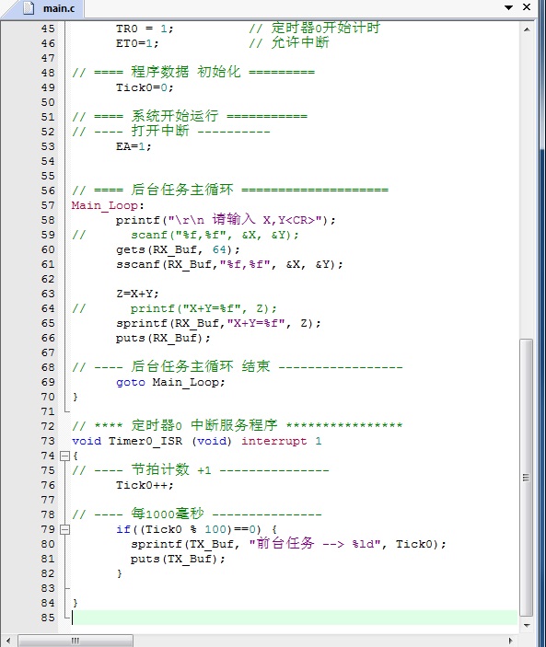Viewport: 546px width, 647px height.
Task: Click the interrupt 1 keyword
Action: coord(282,441)
